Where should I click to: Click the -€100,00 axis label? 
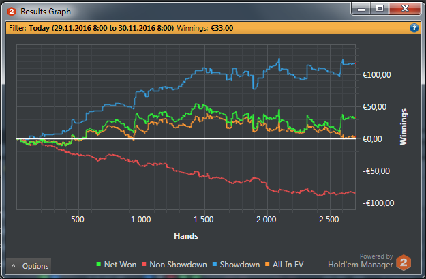coord(378,203)
